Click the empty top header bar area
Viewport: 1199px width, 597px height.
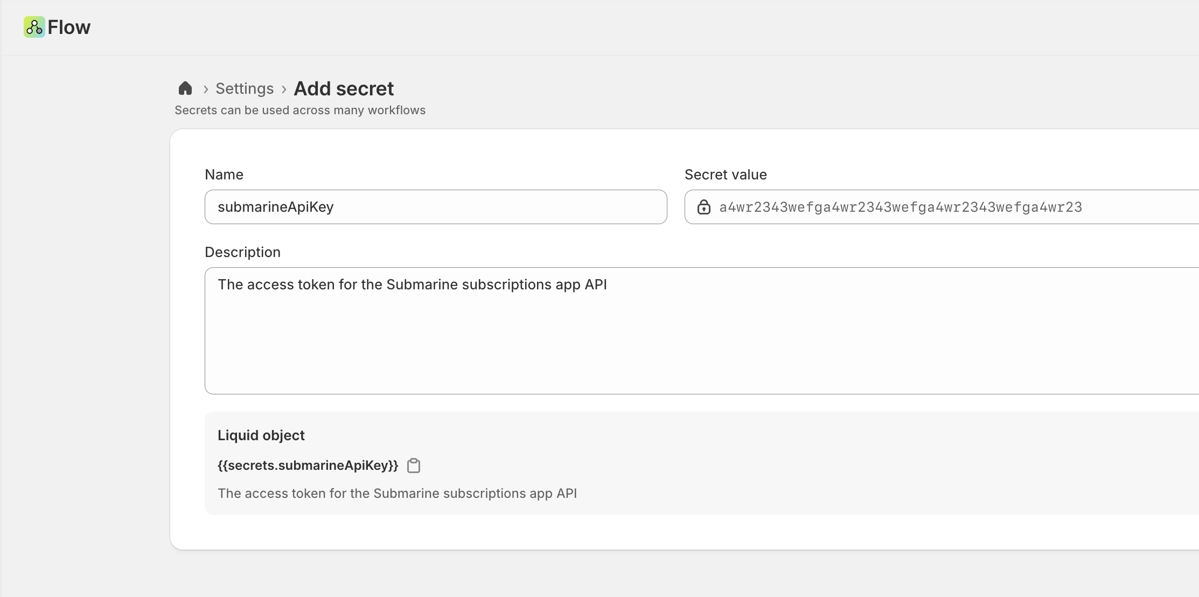point(646,27)
